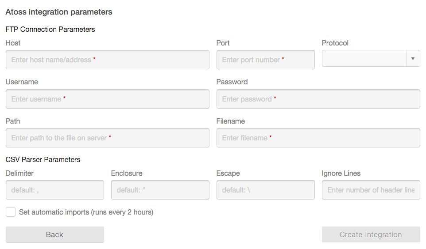Screen dimensions: 426x249
Task: Select the Ignore Lines field
Action: [371, 190]
